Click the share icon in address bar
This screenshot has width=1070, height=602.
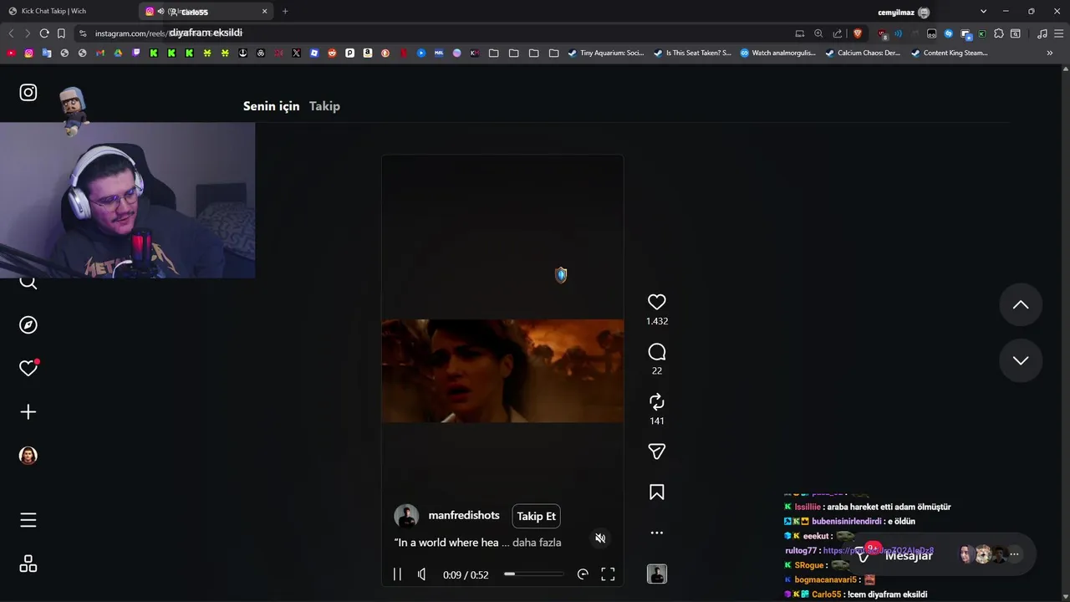838,33
